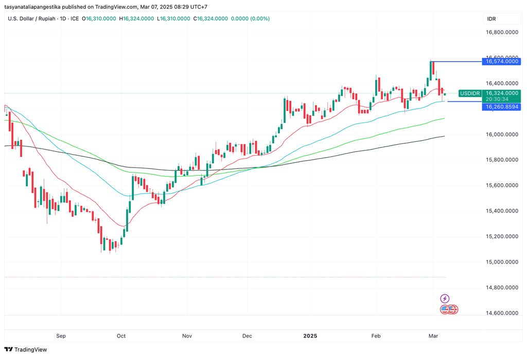Click the 2025 label on the time axis
Viewport: 527px width, 357px height.
tap(310, 336)
